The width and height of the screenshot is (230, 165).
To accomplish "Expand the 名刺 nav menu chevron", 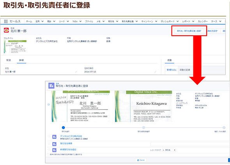I will (42, 21).
